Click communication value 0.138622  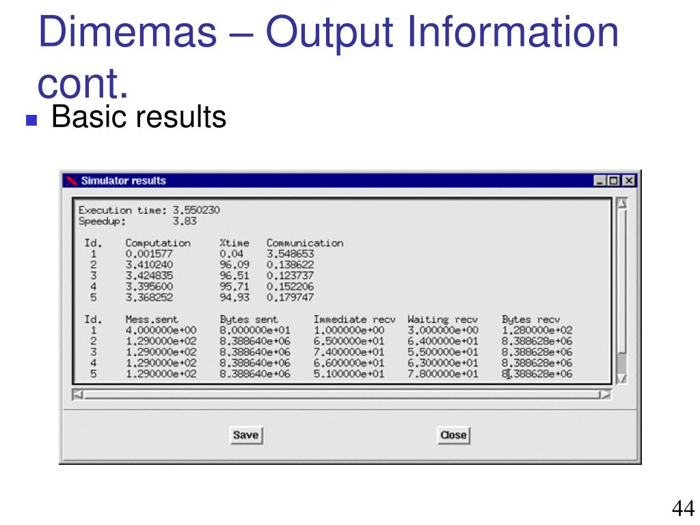click(x=290, y=265)
